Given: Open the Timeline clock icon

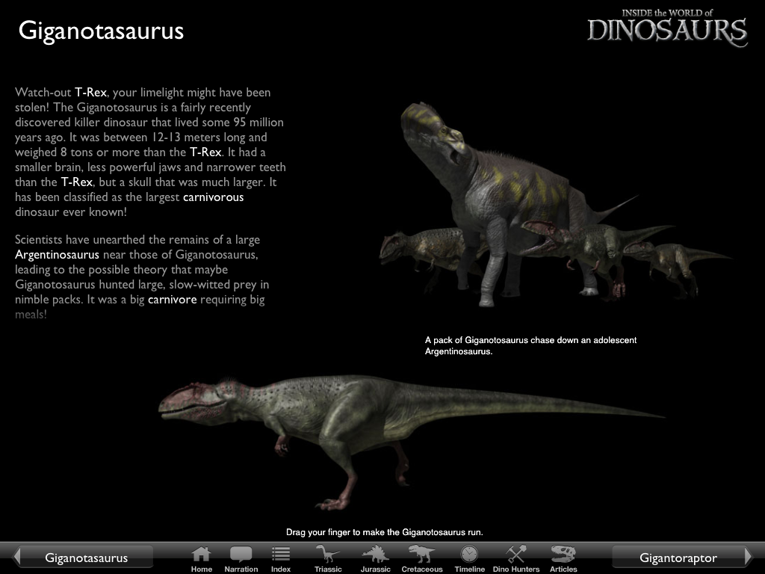Looking at the screenshot, I should click(x=469, y=558).
